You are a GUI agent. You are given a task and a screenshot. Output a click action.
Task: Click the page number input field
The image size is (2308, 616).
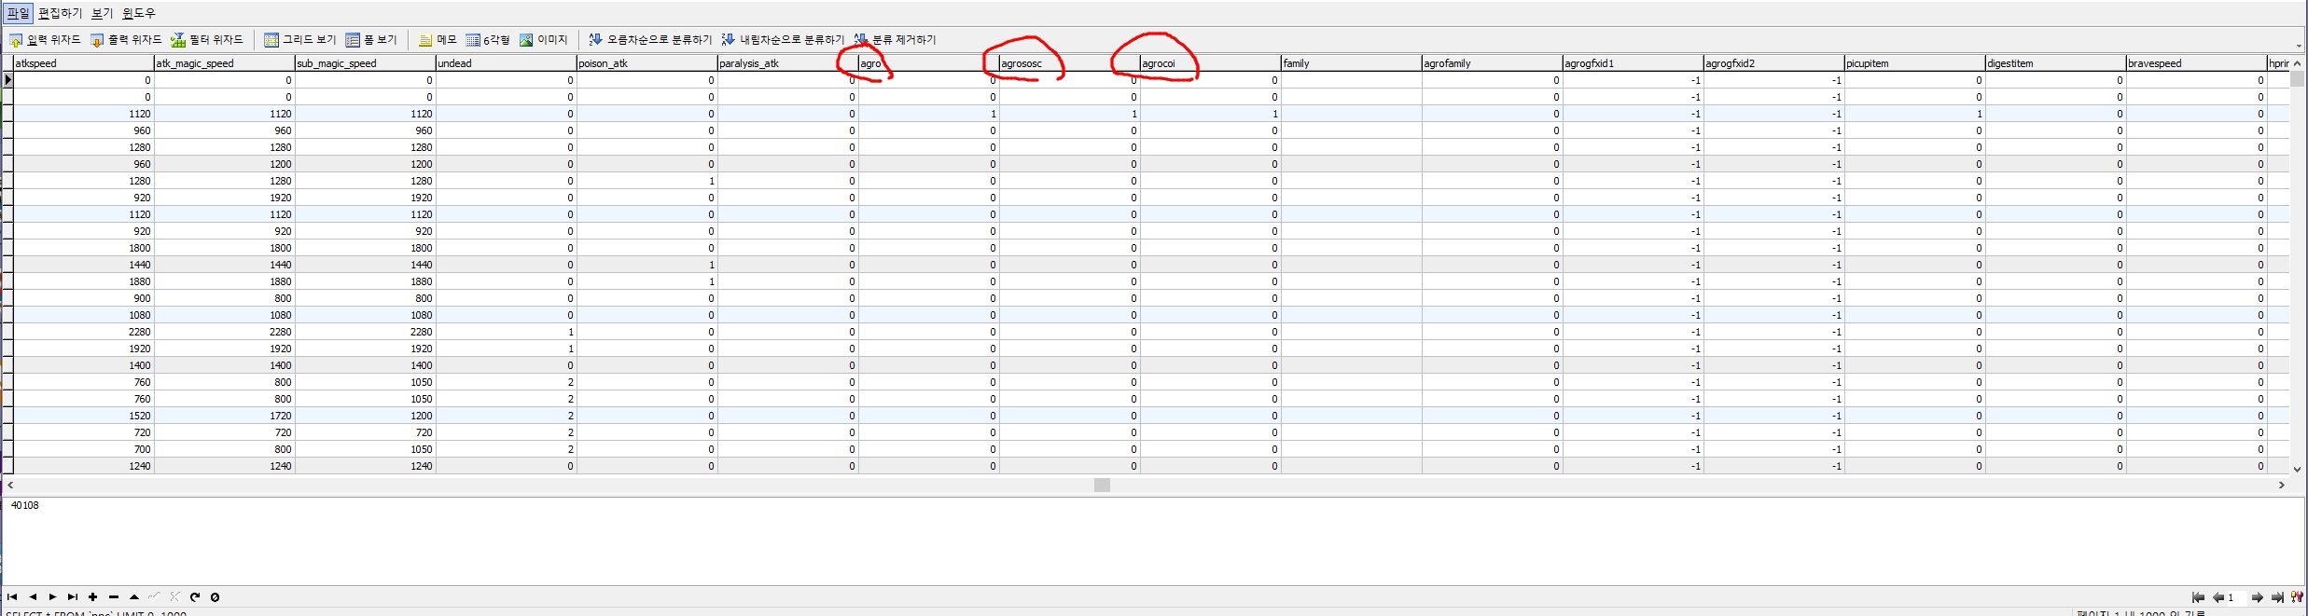click(2237, 598)
